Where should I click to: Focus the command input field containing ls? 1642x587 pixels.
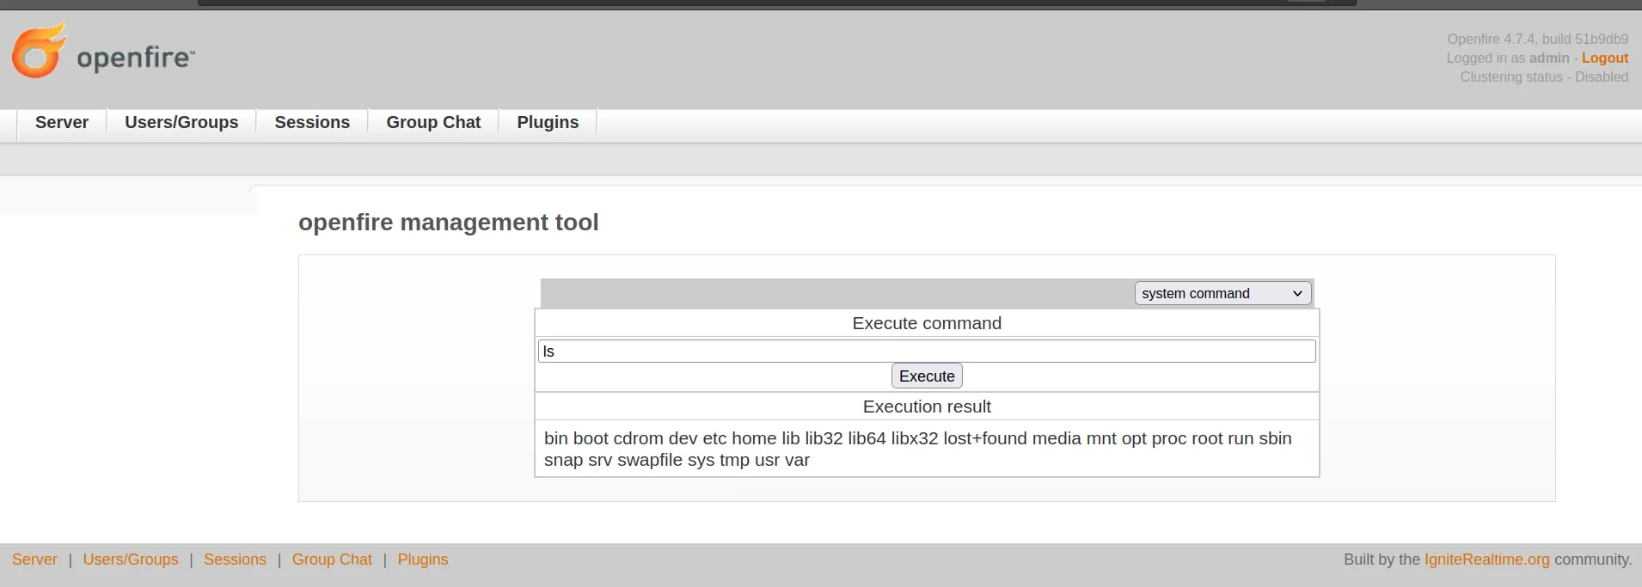[x=927, y=351]
